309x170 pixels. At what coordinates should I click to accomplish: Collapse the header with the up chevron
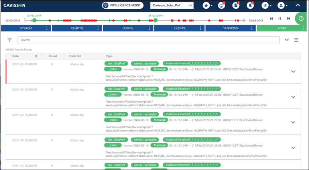pyautogui.click(x=298, y=5)
